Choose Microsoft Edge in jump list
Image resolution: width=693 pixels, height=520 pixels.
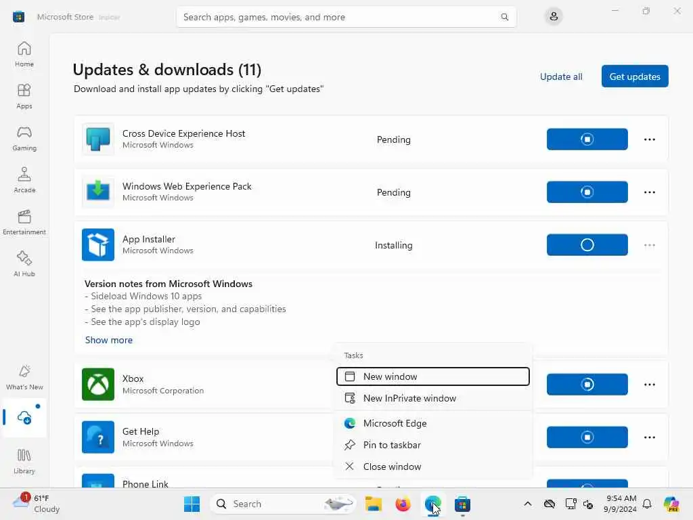[432, 423]
